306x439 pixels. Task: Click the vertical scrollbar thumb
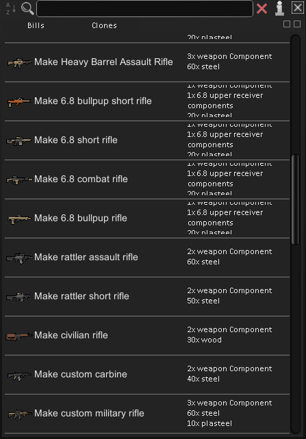(295, 199)
